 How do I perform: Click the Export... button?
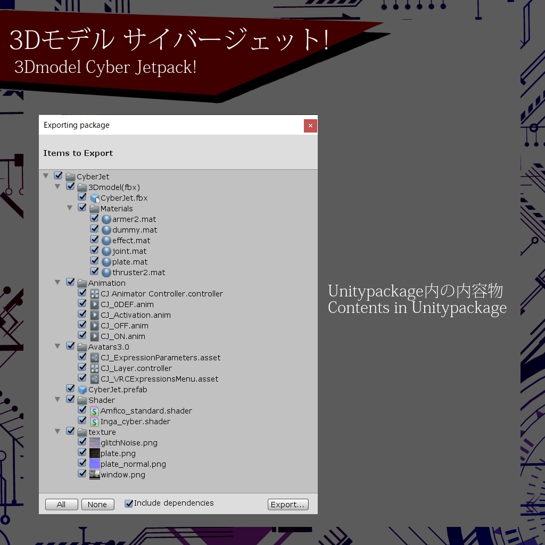(287, 504)
